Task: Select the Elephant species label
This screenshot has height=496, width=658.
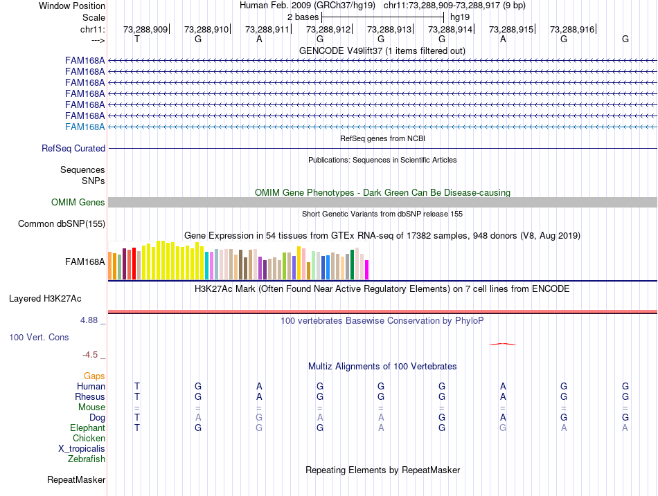Action: click(x=87, y=428)
